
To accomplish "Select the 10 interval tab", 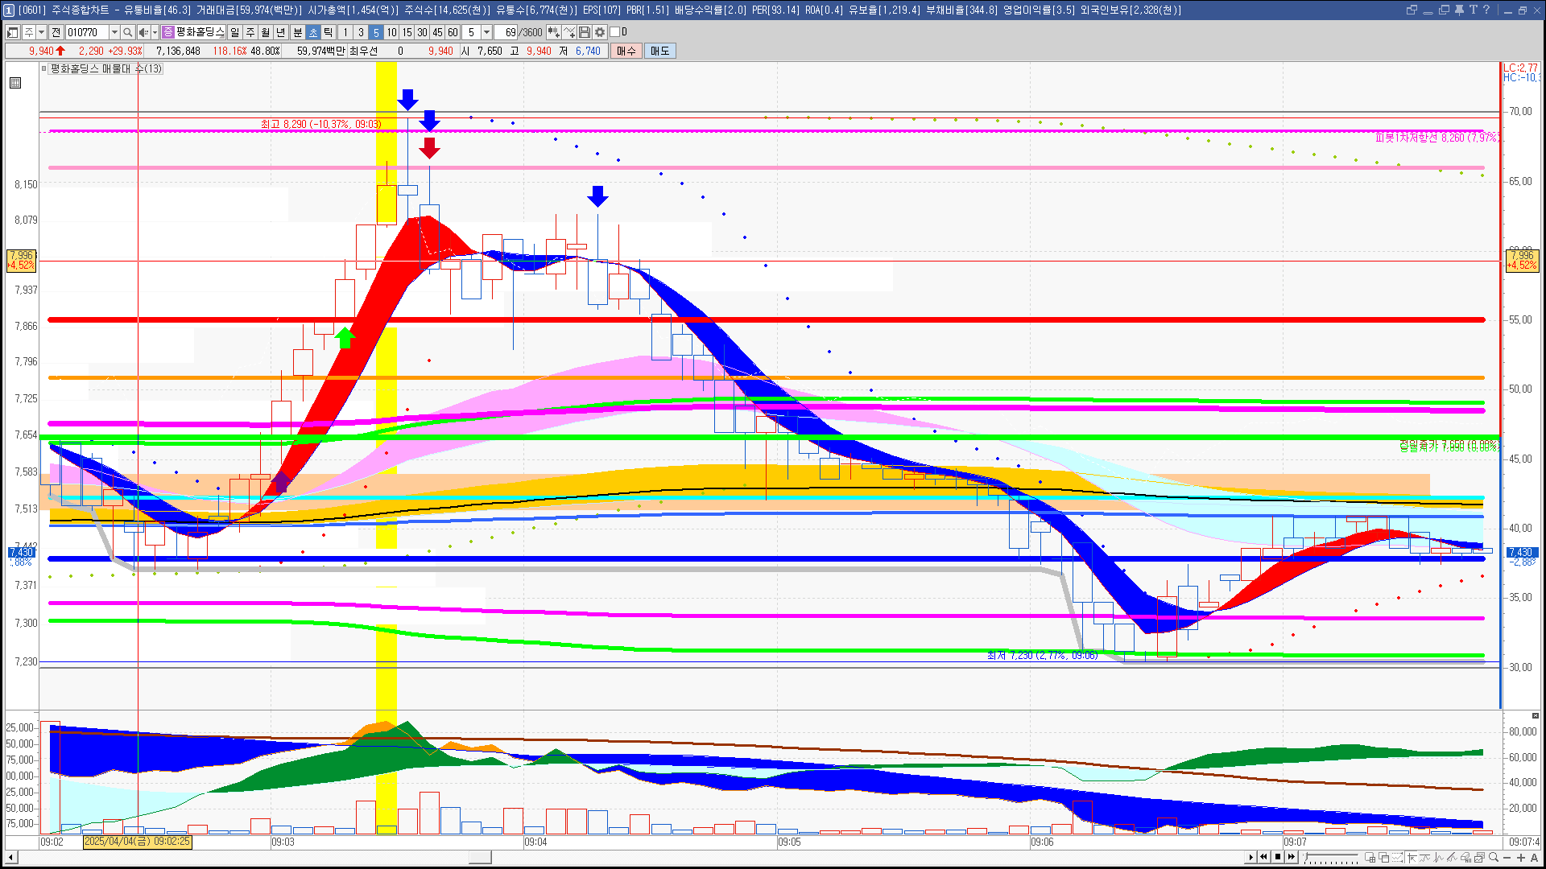I will 391,32.
